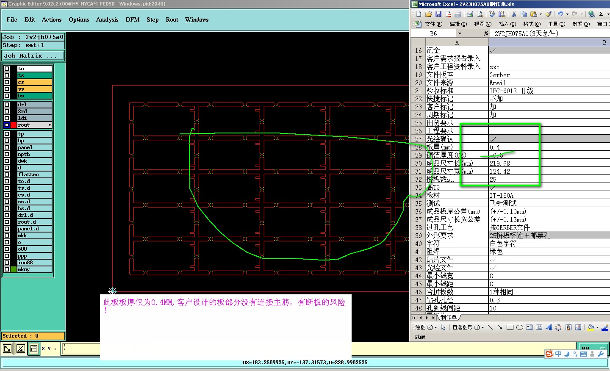The image size is (610, 371).
Task: Select the Format Painter brush in Excel
Action: point(549,14)
